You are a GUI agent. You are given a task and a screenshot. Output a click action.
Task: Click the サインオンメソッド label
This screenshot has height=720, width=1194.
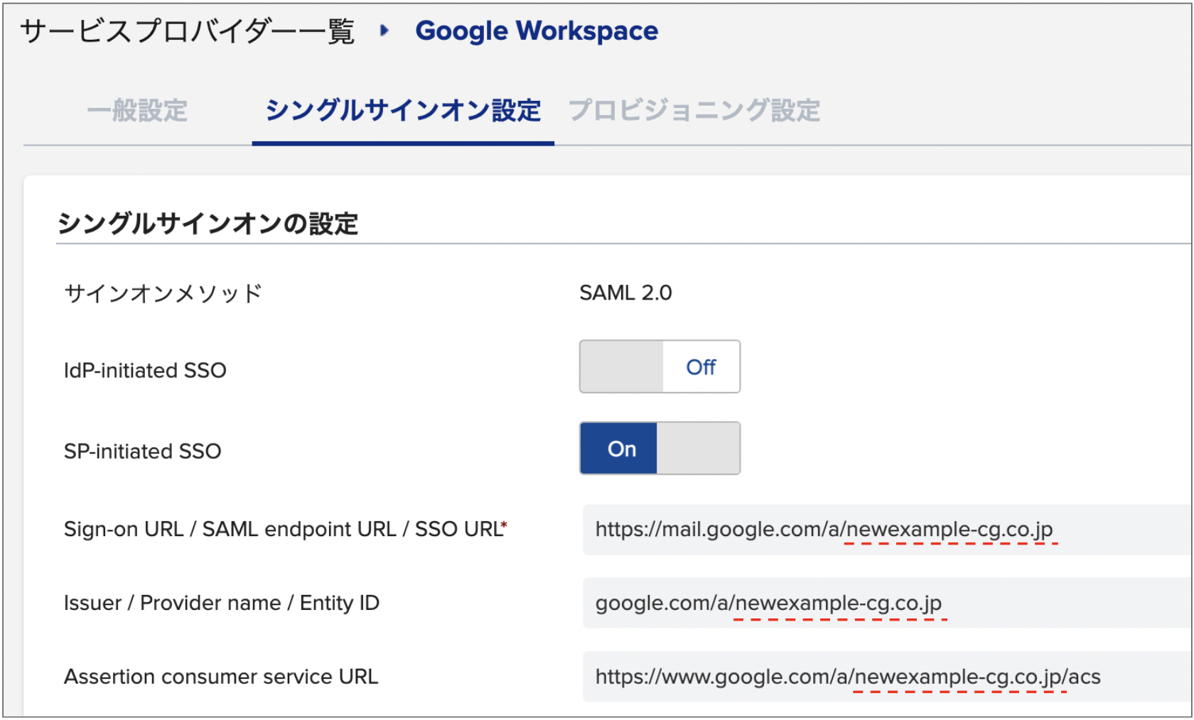point(163,293)
